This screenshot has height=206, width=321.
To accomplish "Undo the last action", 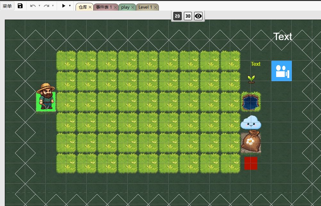I will click(33, 6).
